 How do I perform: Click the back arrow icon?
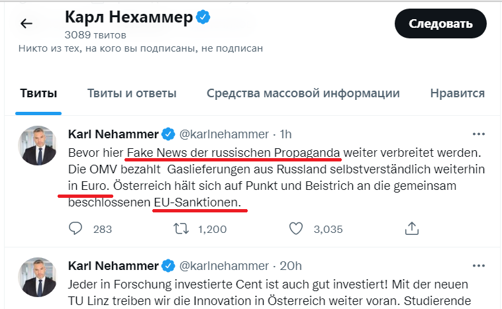(26, 24)
